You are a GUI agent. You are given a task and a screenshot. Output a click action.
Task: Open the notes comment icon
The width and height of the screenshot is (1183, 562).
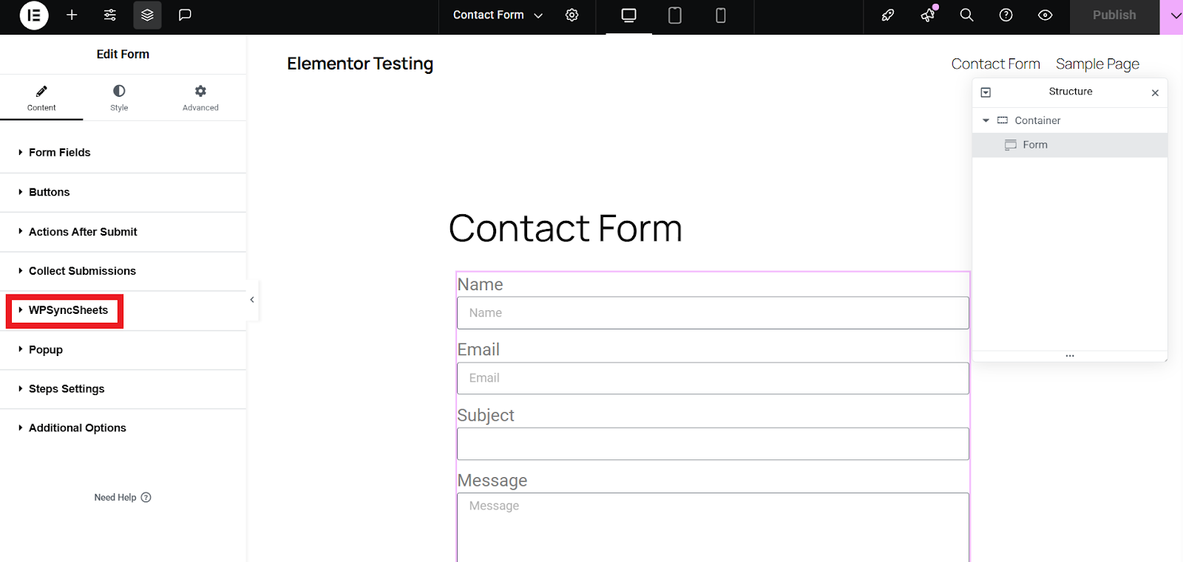click(x=185, y=15)
